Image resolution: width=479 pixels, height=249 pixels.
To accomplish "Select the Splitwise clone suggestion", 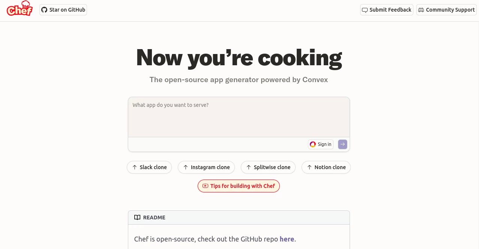I will 268,167.
